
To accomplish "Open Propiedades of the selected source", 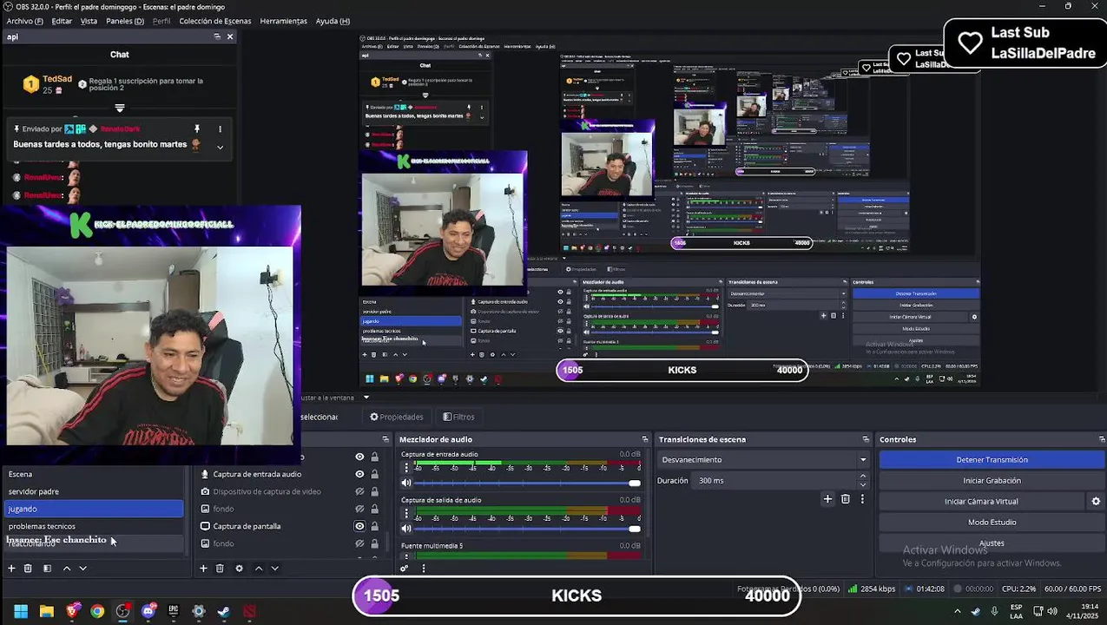I will click(x=397, y=417).
